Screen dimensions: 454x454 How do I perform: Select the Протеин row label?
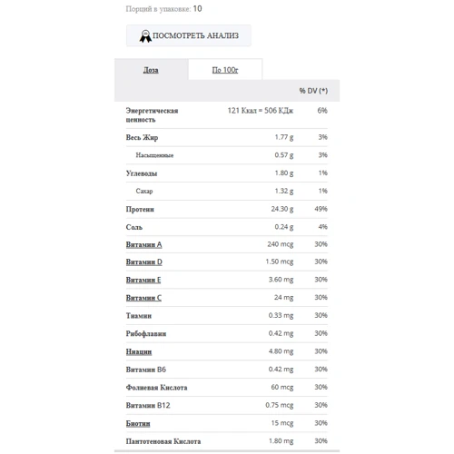(140, 209)
